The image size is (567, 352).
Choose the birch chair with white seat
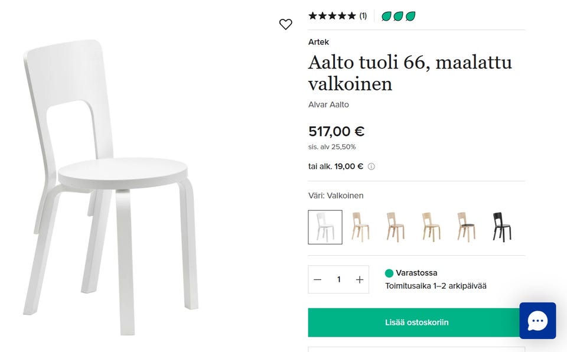(x=360, y=227)
